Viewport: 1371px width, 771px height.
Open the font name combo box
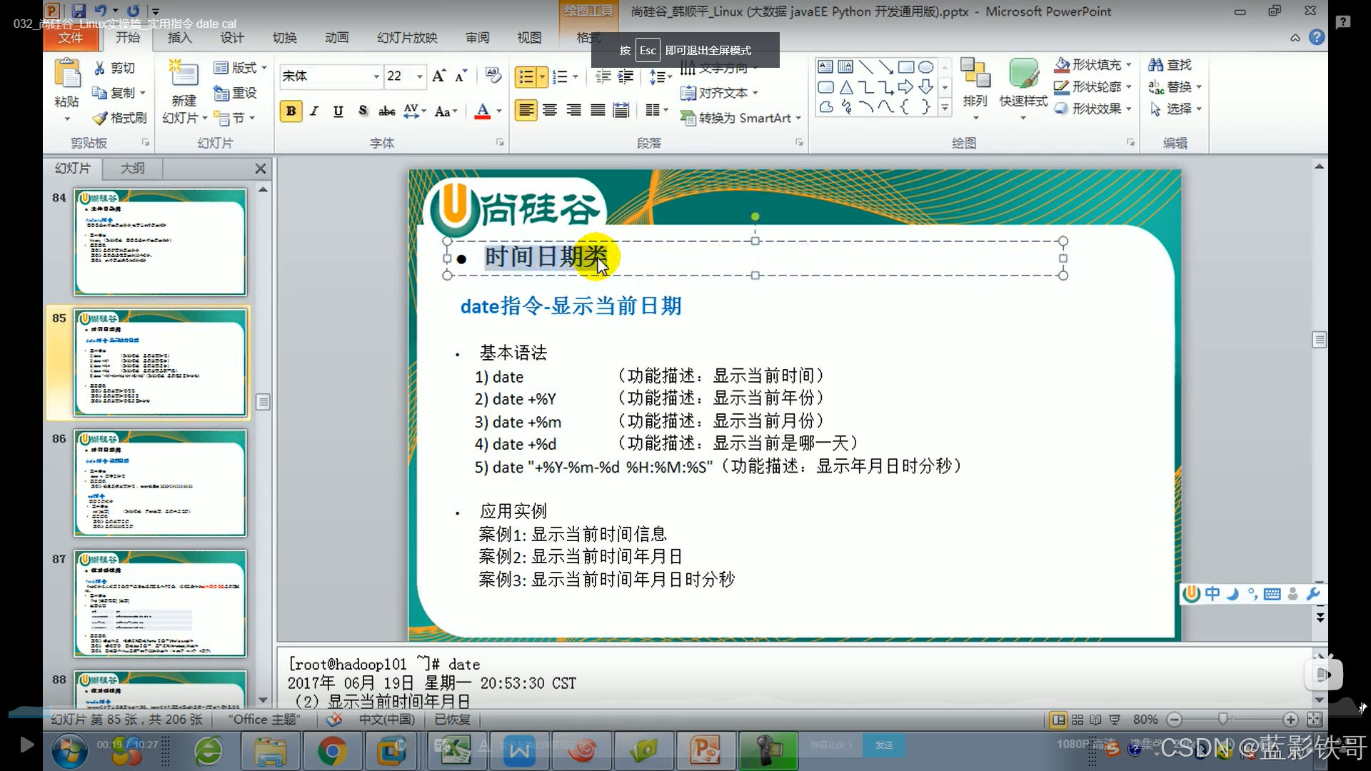click(x=331, y=76)
